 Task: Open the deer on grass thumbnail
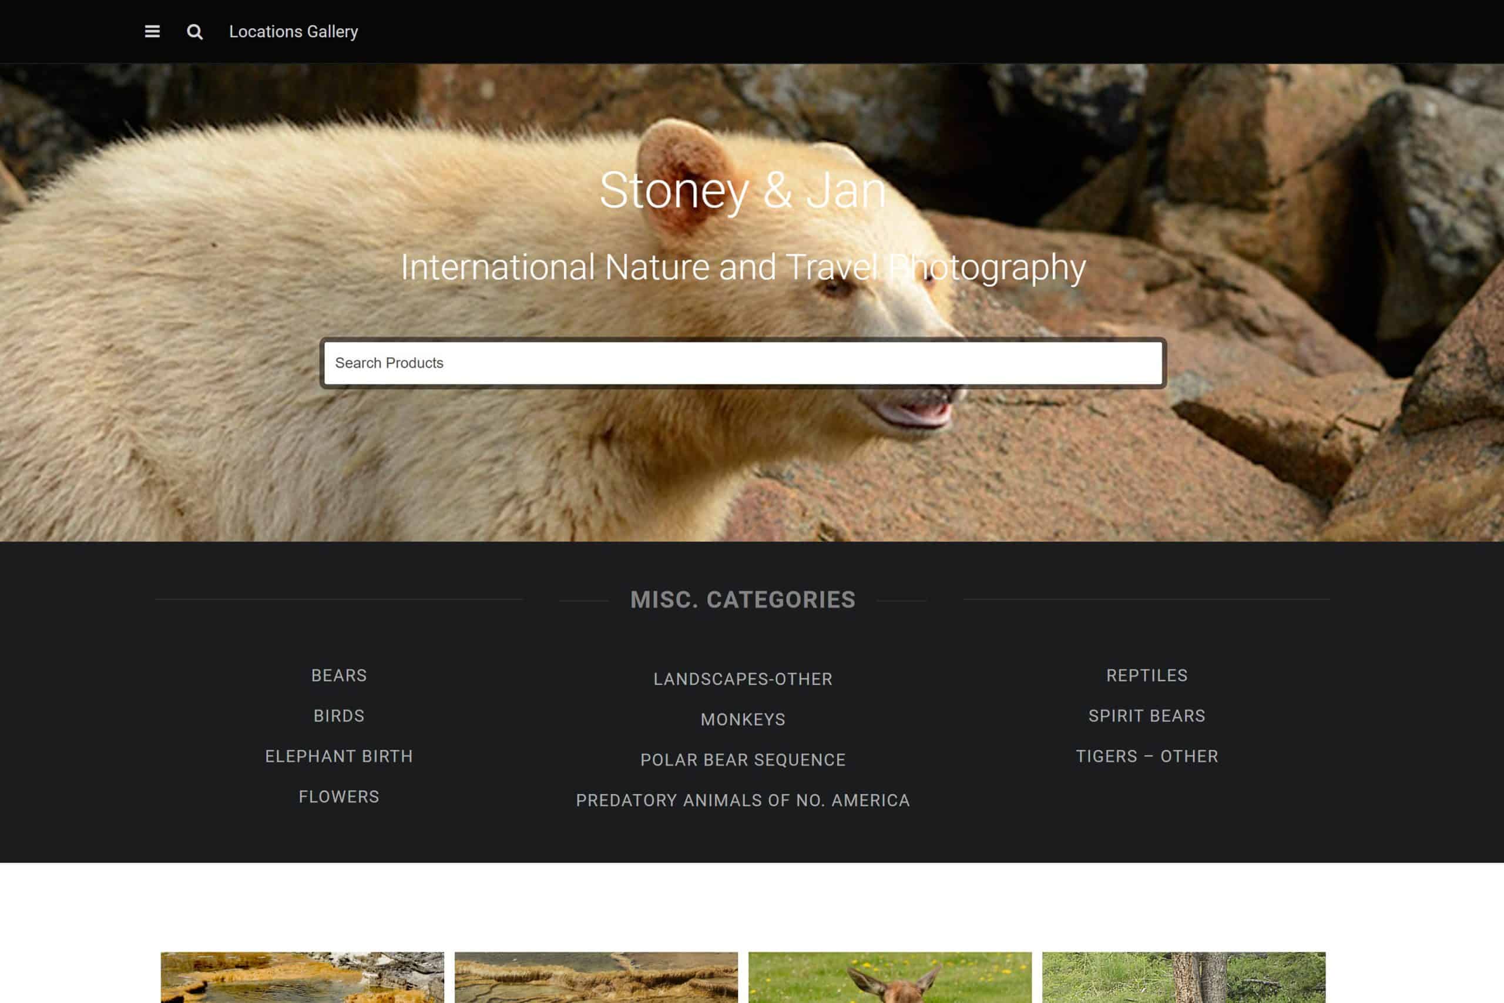(x=890, y=977)
